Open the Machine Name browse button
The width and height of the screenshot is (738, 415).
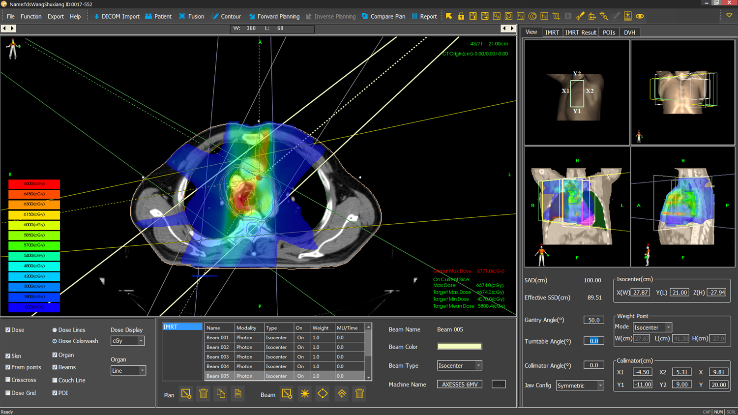(498, 385)
